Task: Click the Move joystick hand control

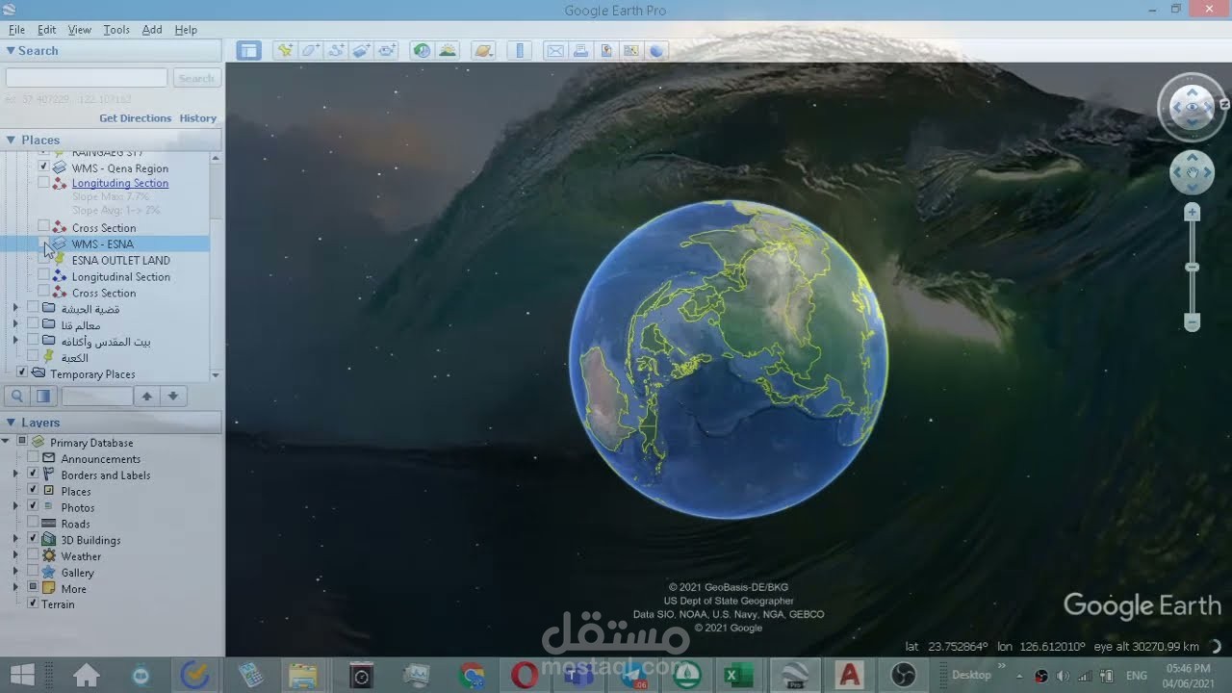Action: click(x=1192, y=173)
